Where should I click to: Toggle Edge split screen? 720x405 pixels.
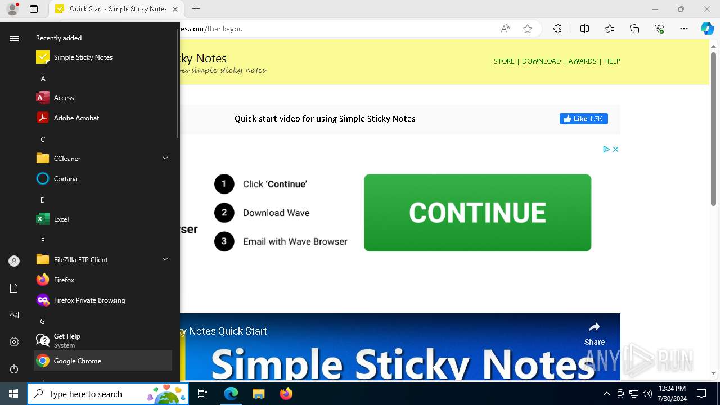(x=584, y=29)
